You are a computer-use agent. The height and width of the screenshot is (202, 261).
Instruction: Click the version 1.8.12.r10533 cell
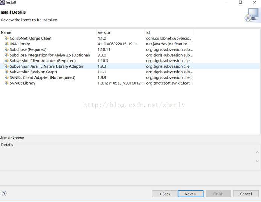tap(120, 83)
